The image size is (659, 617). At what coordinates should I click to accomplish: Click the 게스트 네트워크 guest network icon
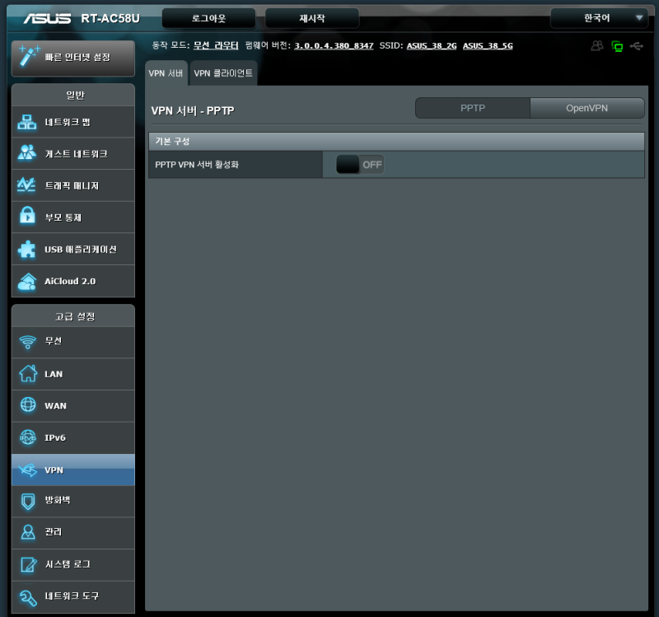click(x=27, y=153)
